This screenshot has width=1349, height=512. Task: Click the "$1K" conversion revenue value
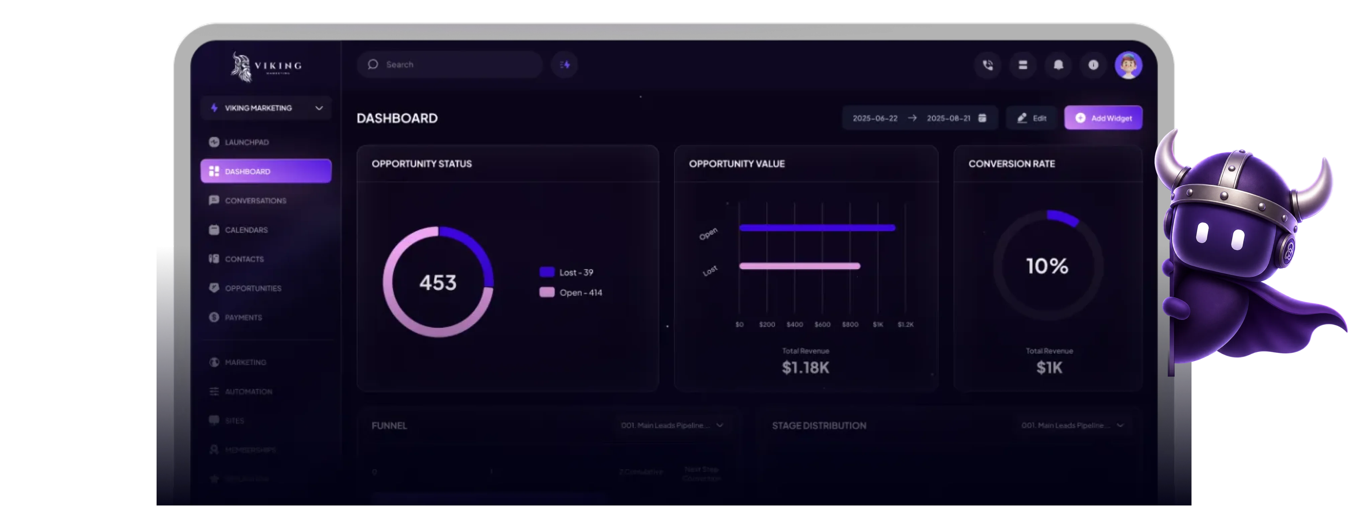pos(1049,367)
